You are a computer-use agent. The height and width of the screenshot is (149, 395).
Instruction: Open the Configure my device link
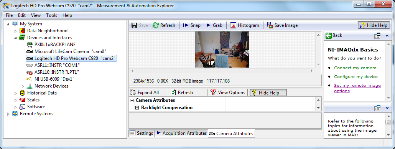point(356,77)
